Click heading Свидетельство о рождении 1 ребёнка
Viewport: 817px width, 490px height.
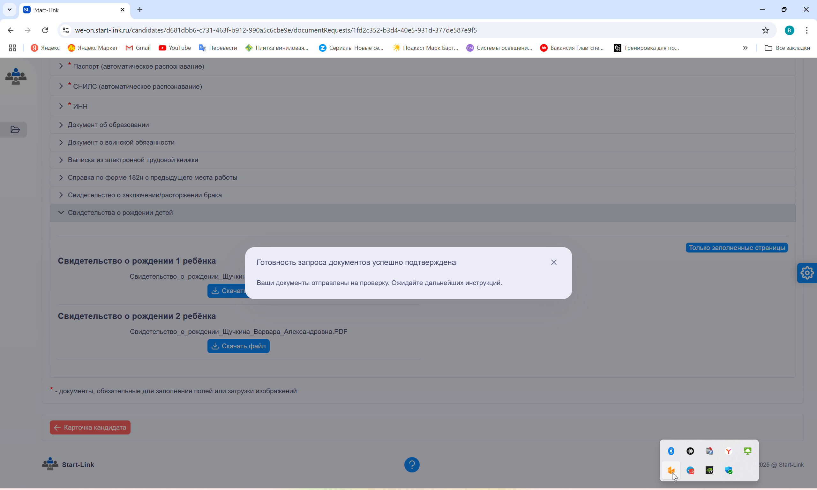point(137,261)
